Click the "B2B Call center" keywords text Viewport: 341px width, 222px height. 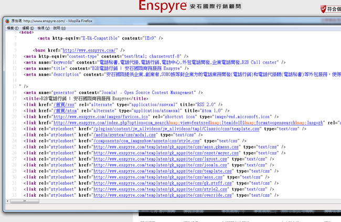pos(259,62)
